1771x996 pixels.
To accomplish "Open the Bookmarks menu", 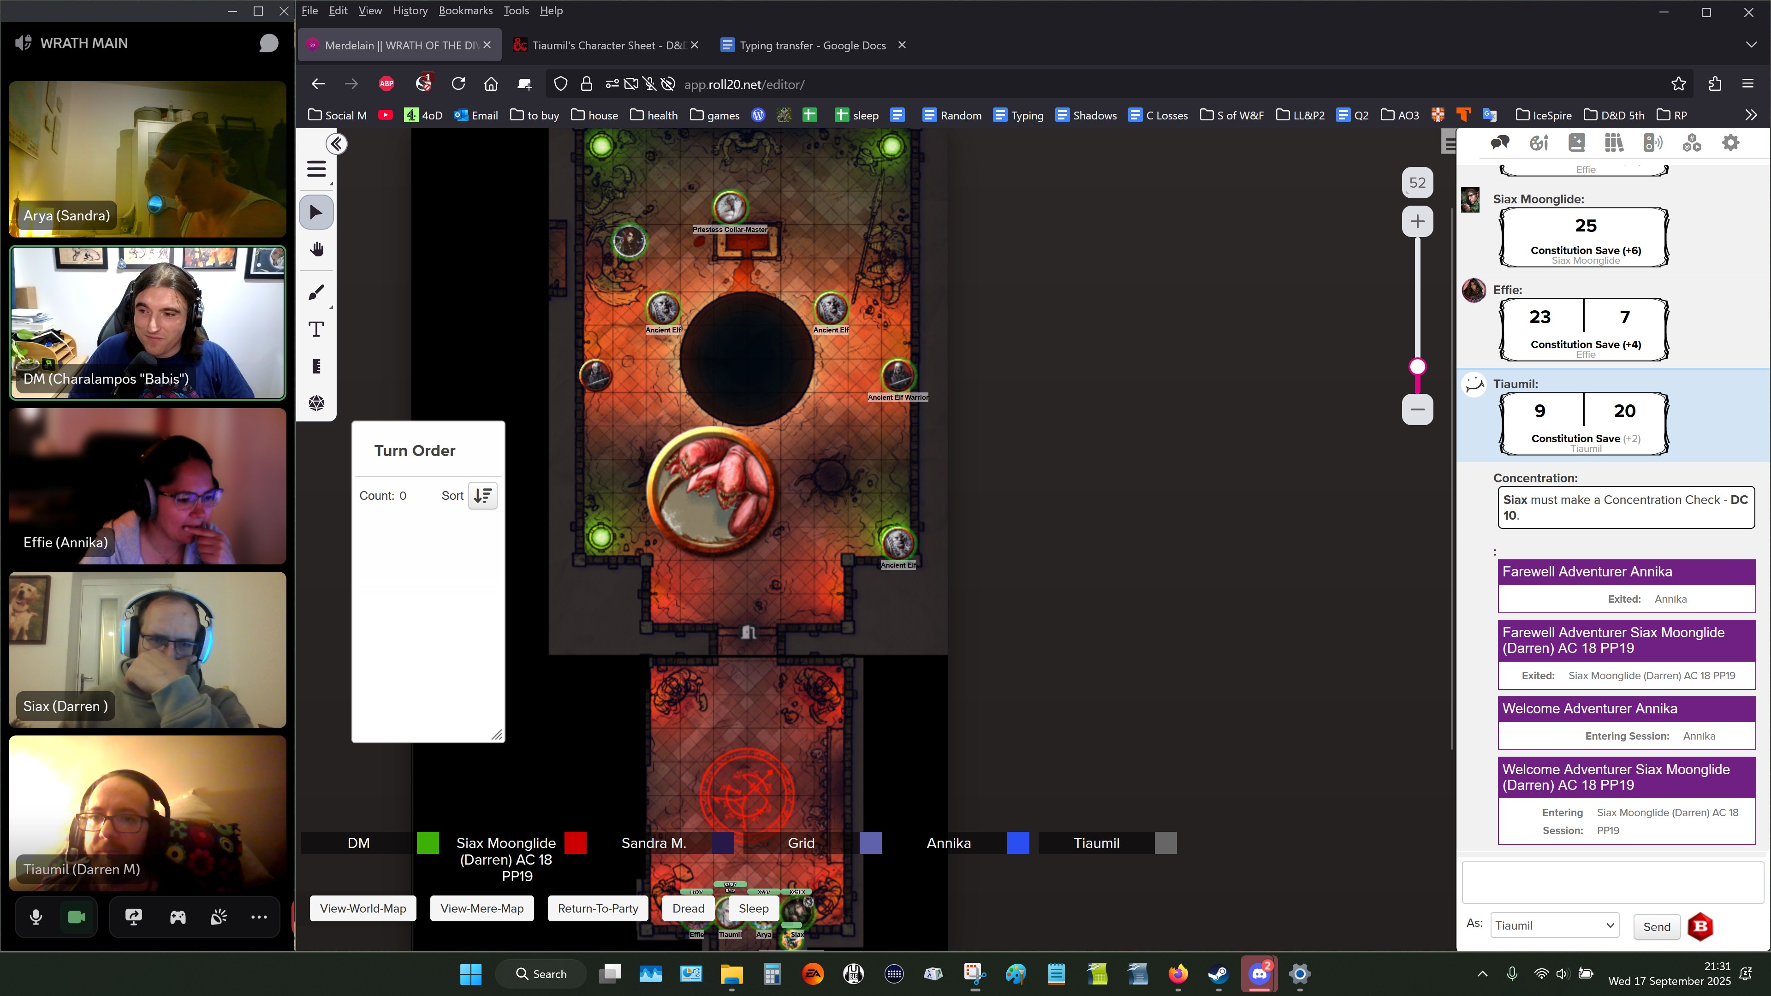I will [x=465, y=10].
